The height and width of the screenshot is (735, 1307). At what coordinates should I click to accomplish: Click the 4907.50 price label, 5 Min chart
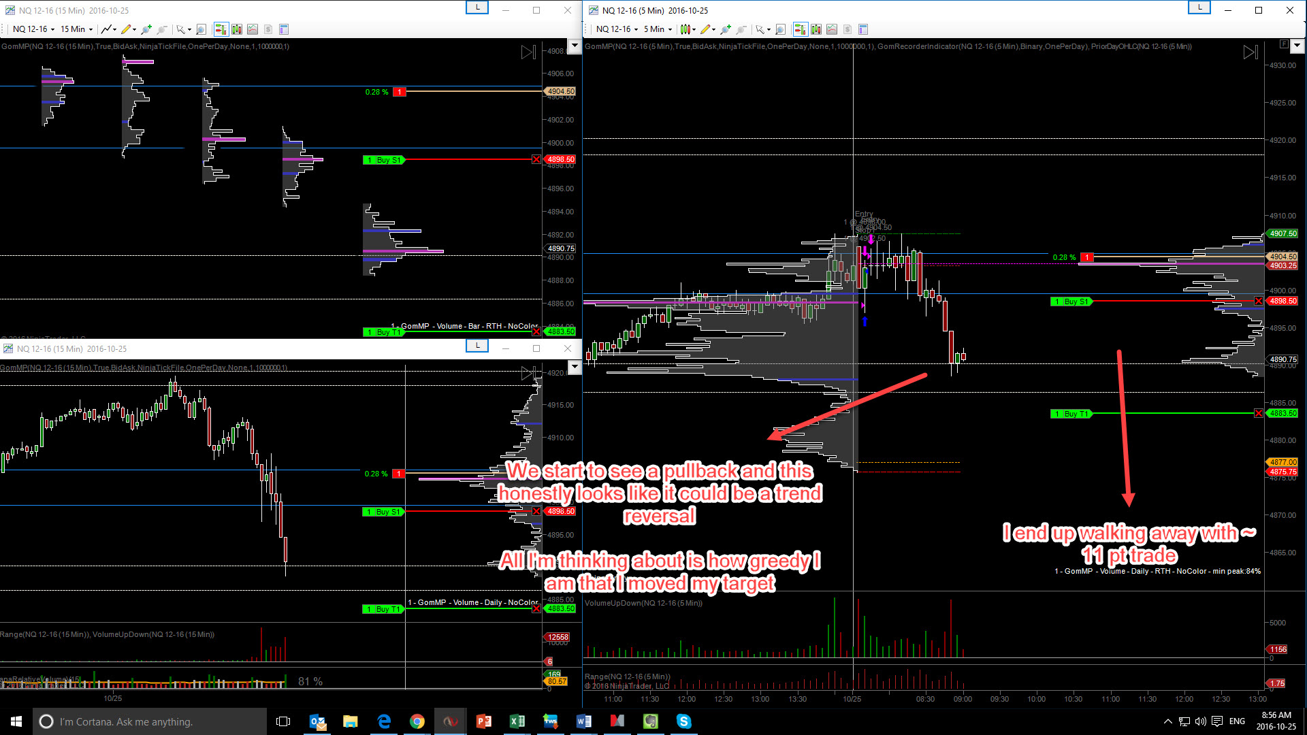pyautogui.click(x=1282, y=233)
